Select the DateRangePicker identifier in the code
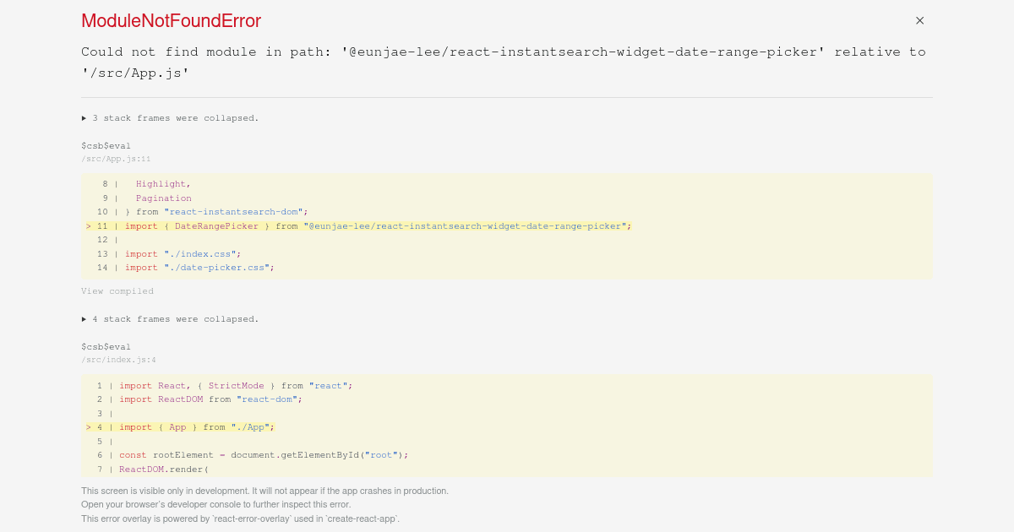The height and width of the screenshot is (532, 1014). pos(215,225)
